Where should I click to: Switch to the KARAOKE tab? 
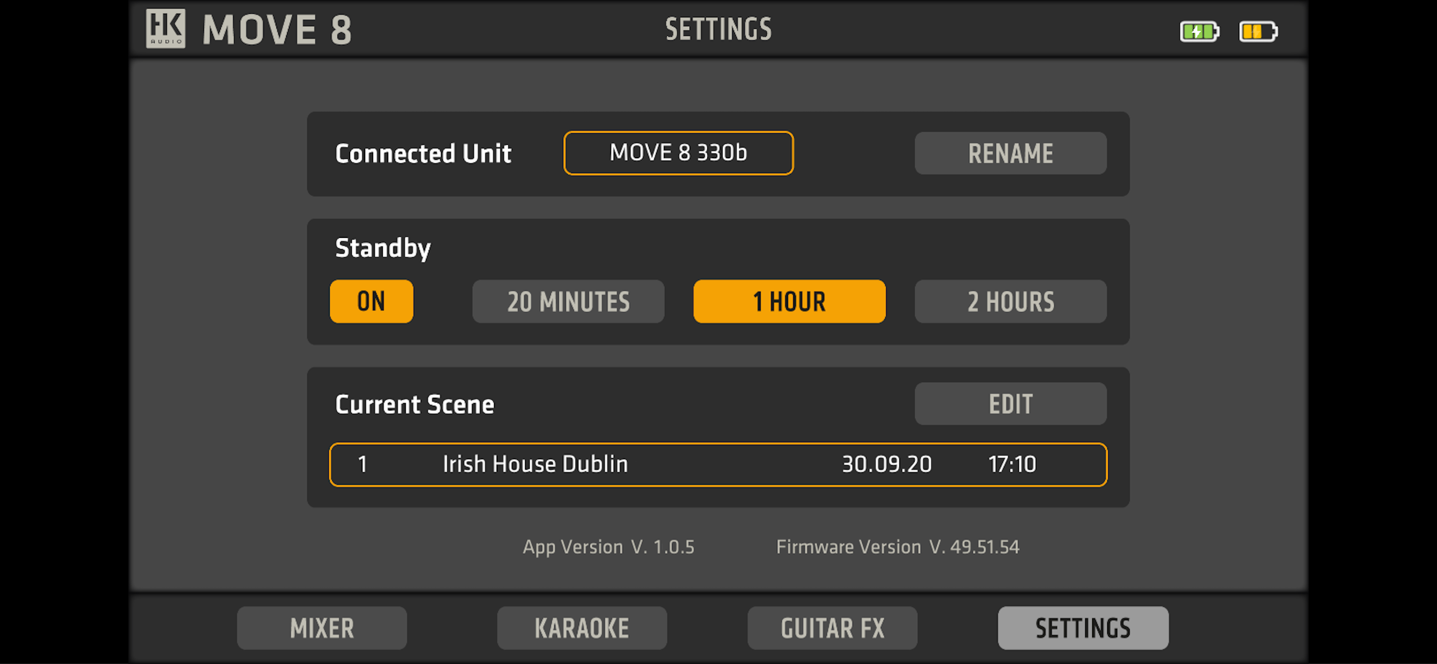[582, 628]
